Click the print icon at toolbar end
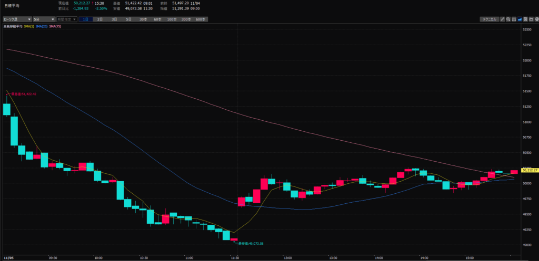The width and height of the screenshot is (539, 261). pos(536,19)
